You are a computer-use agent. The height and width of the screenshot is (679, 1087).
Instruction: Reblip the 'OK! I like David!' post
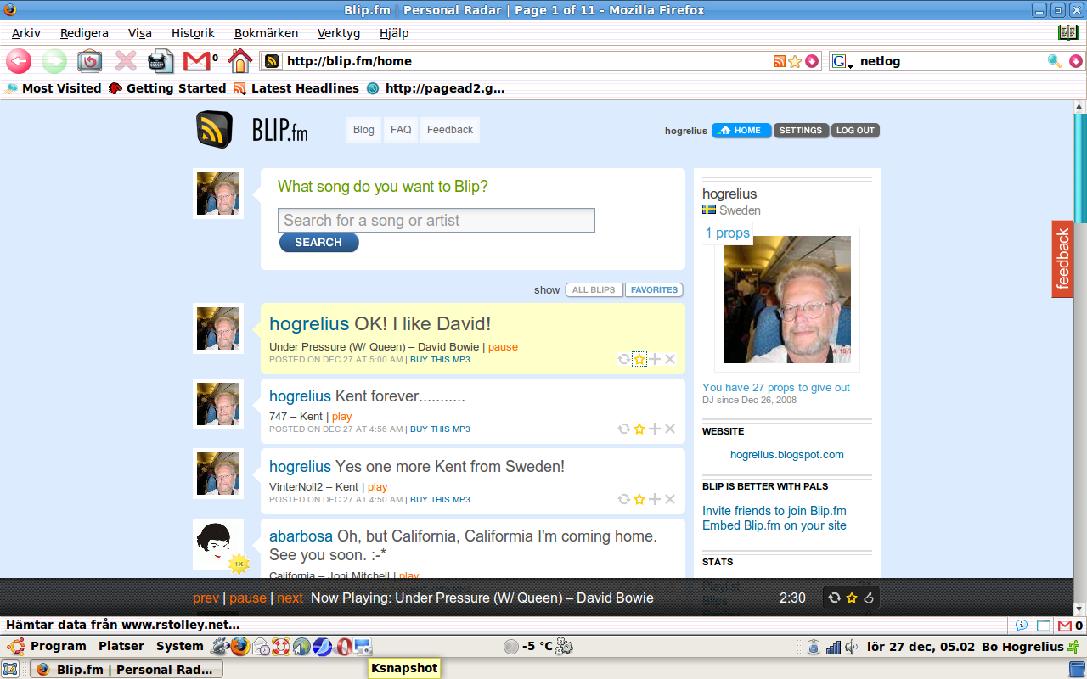point(623,360)
